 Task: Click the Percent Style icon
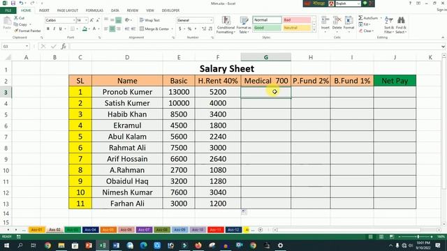tap(189, 29)
